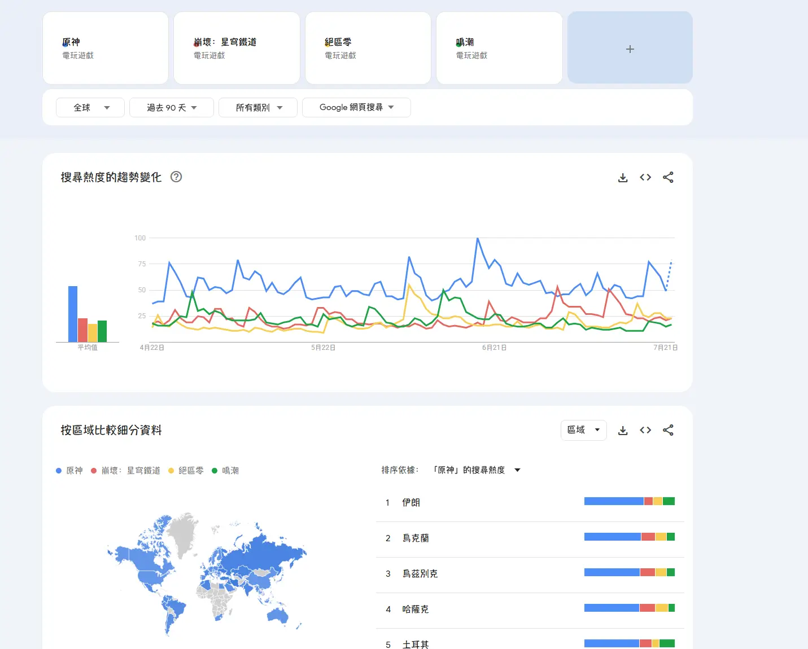Viewport: 808px width, 649px height.
Task: Click the red 崩壞：星穹鐵道 average bar
Action: (82, 330)
